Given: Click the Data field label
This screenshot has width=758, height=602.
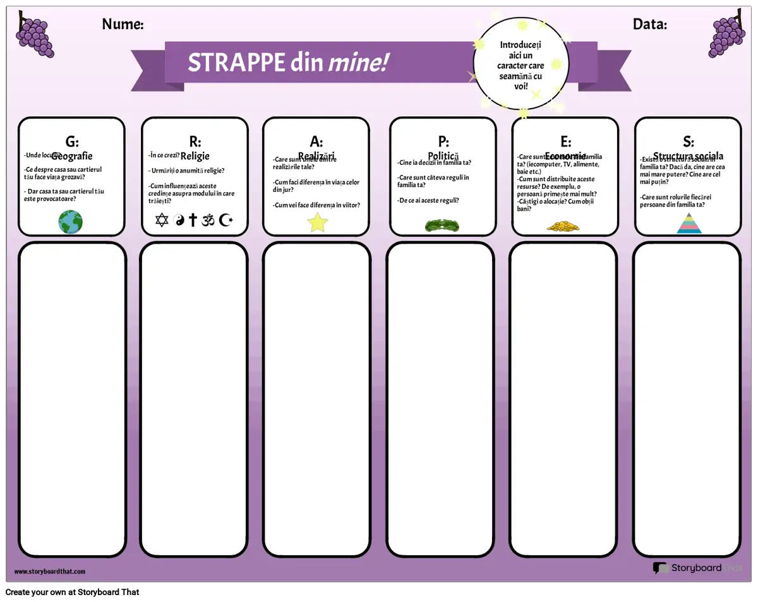Looking at the screenshot, I should tap(649, 25).
